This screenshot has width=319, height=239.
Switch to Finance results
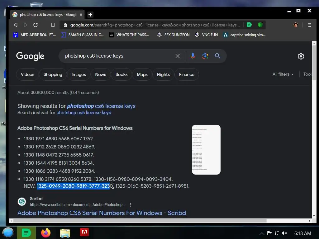[x=187, y=74]
